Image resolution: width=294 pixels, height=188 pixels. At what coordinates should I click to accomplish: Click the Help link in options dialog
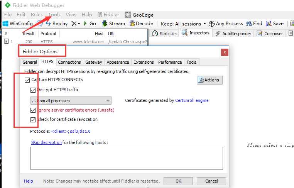coord(29,181)
